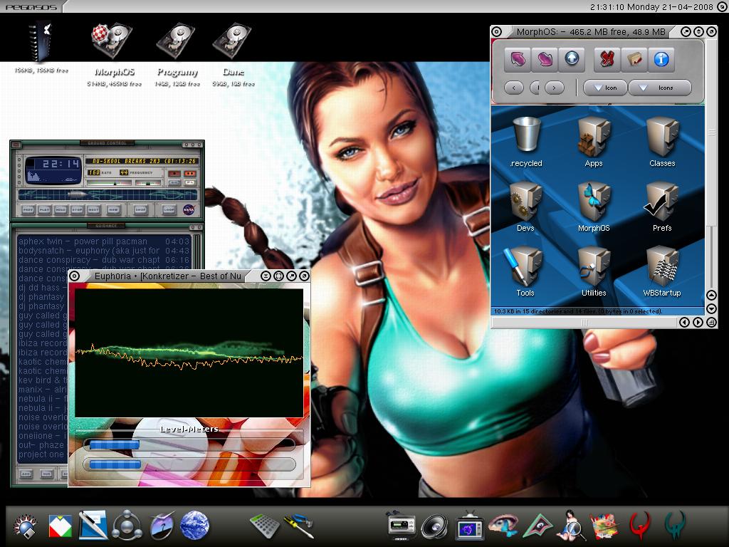Open the MorphOS hard disk desktop icon
Image resolution: width=729 pixels, height=547 pixels.
[x=112, y=42]
